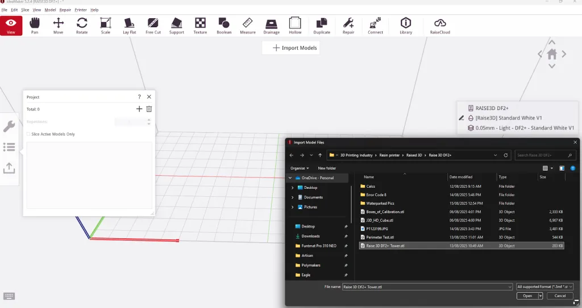Open the file format filter dropdown
This screenshot has height=308, width=582.
click(545, 286)
